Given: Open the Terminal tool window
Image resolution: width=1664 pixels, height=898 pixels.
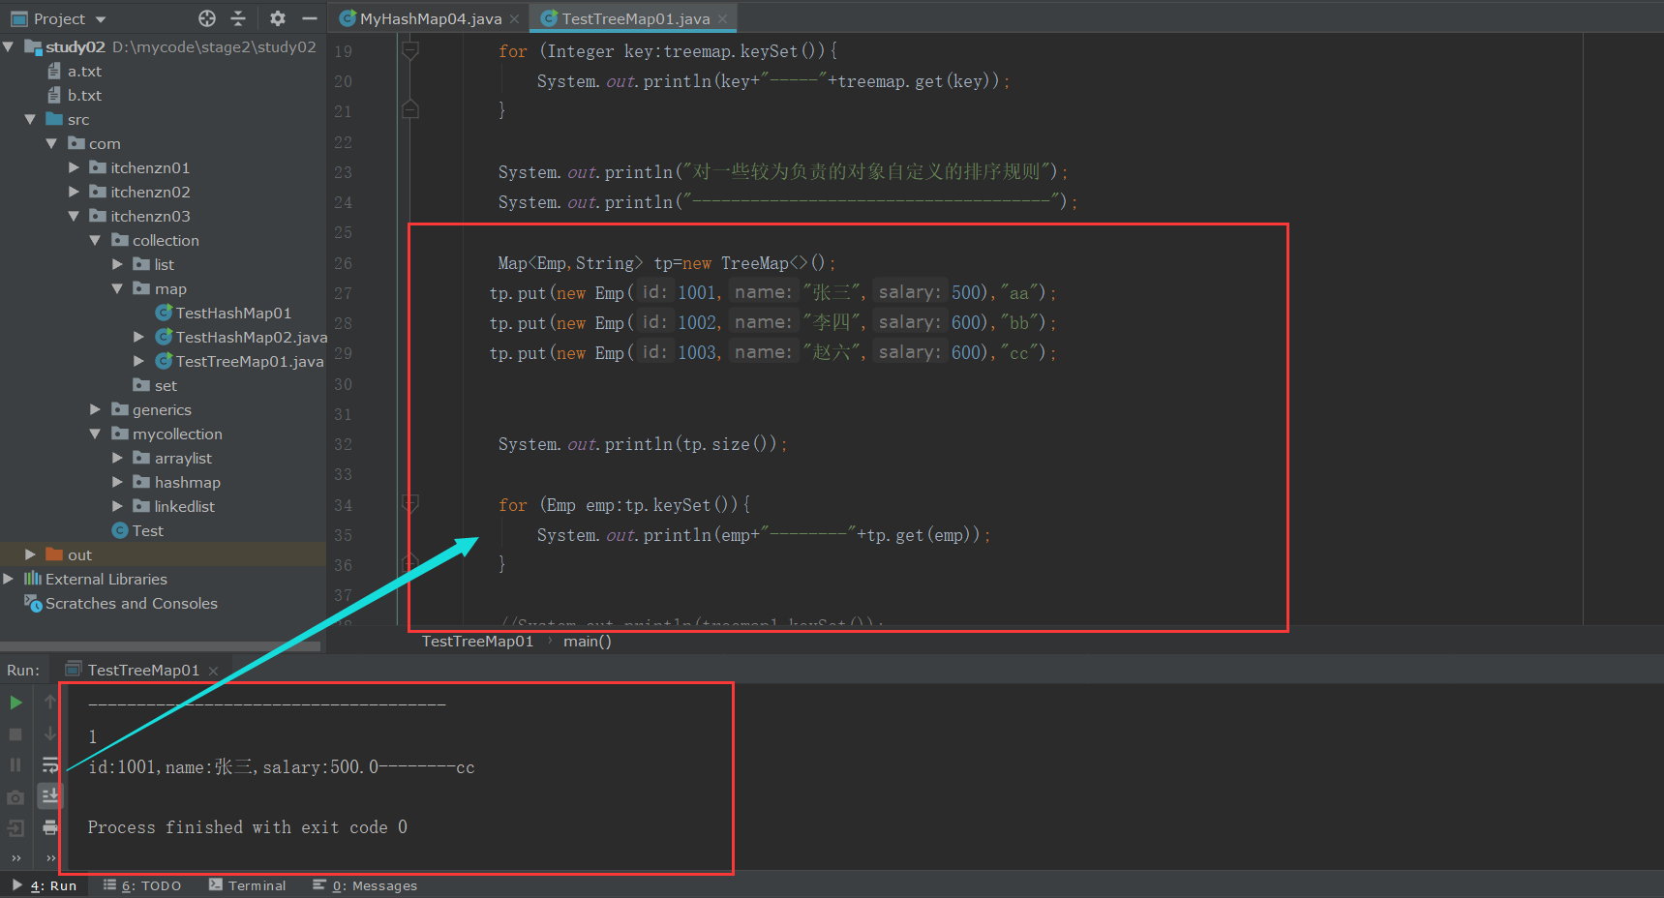Looking at the screenshot, I should 247,885.
